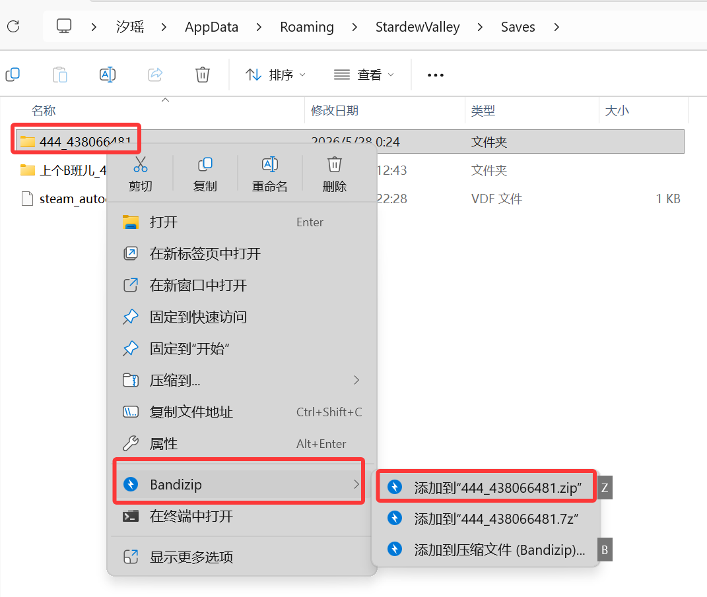This screenshot has height=597, width=707.
Task: Choose 在新窗口中打开
Action: [x=242, y=285]
